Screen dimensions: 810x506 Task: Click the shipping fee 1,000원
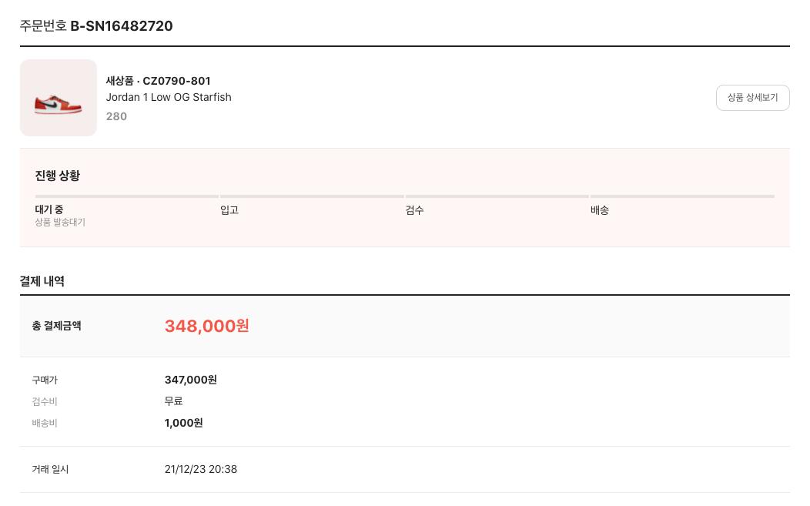184,423
